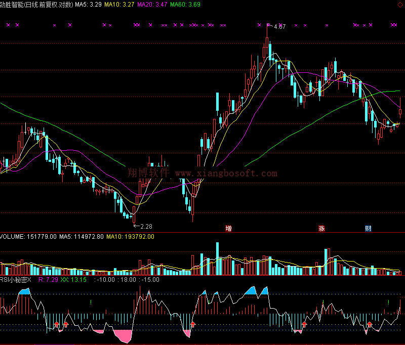Click the rightmost red up-arrow signal in RSI panel
The width and height of the screenshot is (405, 345).
click(x=370, y=324)
